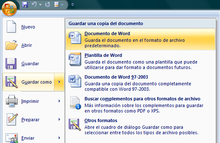This screenshot has height=143, width=220.
Task: Click the Documento de Word file icon
Action: [x=75, y=38]
